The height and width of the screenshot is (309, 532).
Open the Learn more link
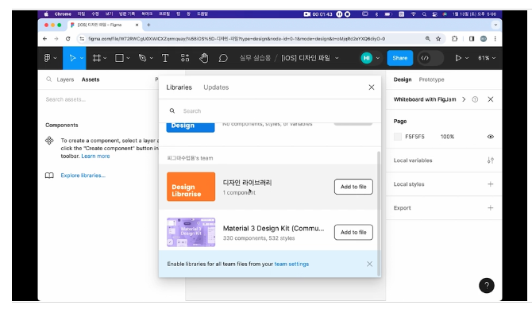pos(95,156)
